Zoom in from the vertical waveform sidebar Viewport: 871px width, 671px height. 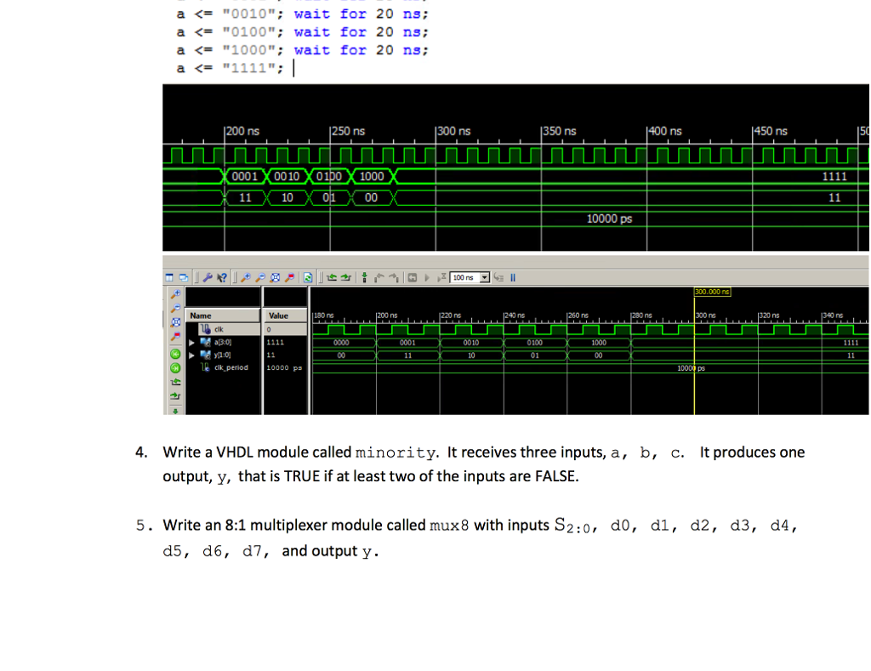(x=175, y=294)
